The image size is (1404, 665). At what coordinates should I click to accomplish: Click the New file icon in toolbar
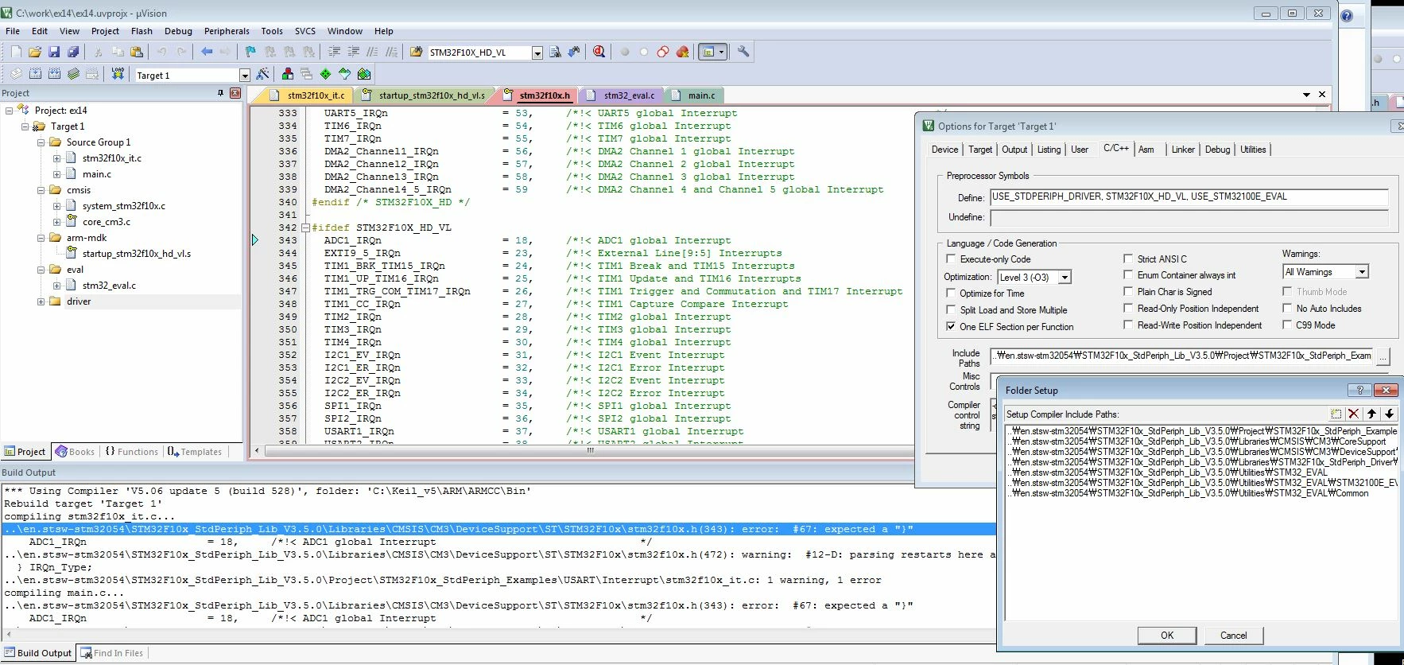pos(16,52)
